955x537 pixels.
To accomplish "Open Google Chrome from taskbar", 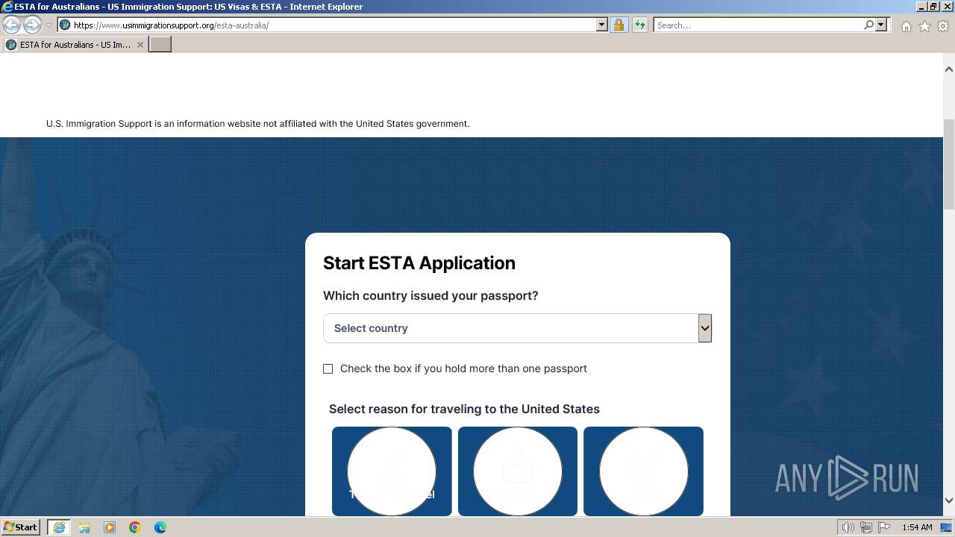I will [x=135, y=527].
